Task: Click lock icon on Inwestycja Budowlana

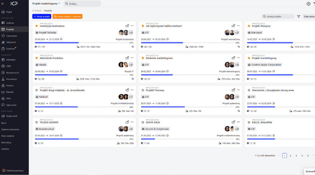Action: point(127,26)
